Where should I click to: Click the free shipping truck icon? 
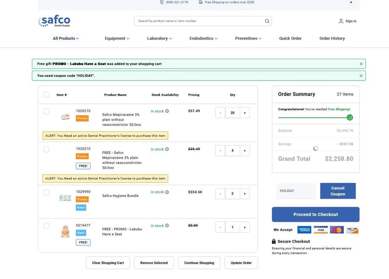(x=200, y=2)
